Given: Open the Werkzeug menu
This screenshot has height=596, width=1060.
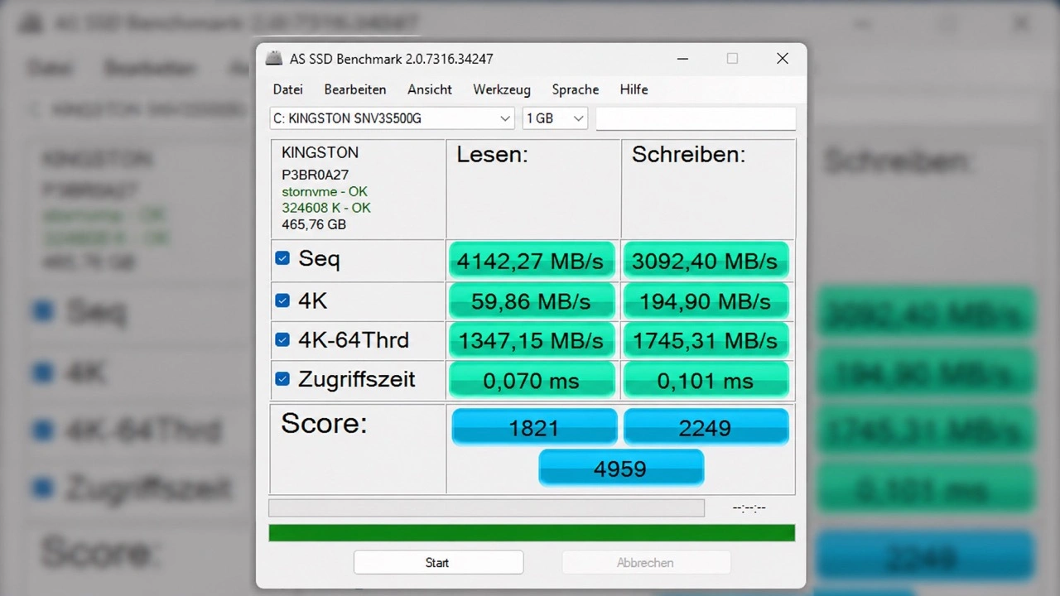Looking at the screenshot, I should [502, 89].
